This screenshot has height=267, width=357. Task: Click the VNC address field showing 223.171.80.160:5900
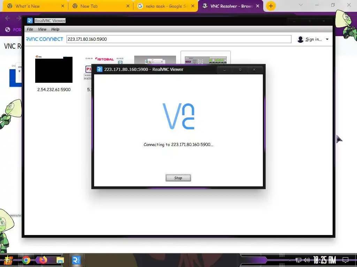[x=179, y=39]
